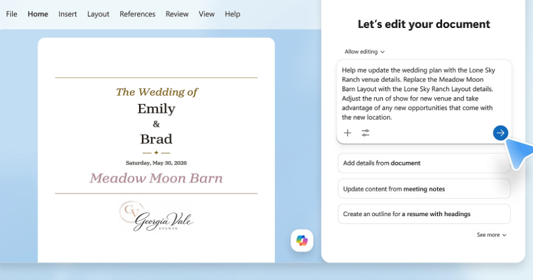Click The Wedding of title text

157,92
